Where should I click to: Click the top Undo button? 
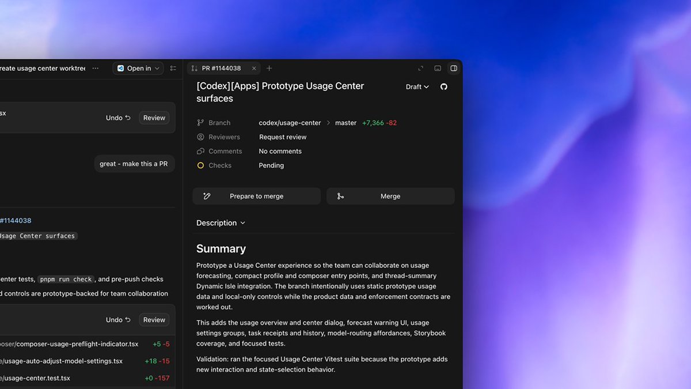(x=118, y=118)
